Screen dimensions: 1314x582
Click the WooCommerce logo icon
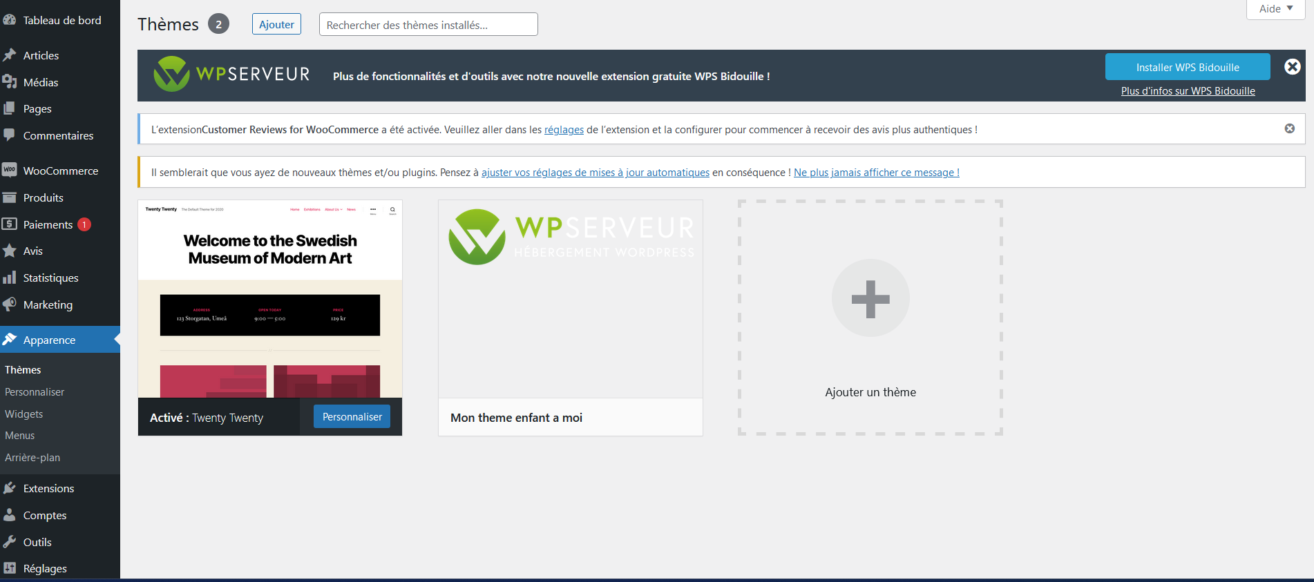point(9,170)
